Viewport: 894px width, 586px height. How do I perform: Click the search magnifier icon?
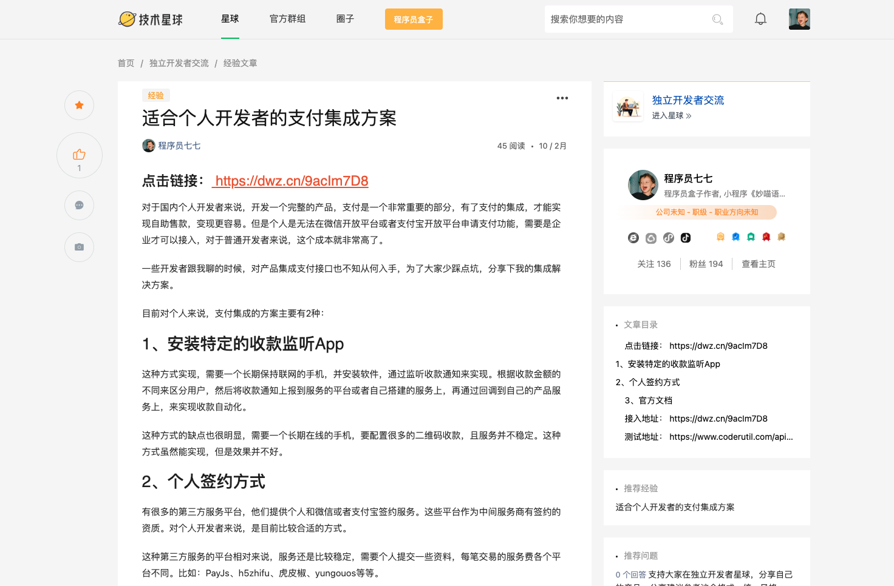(x=717, y=19)
